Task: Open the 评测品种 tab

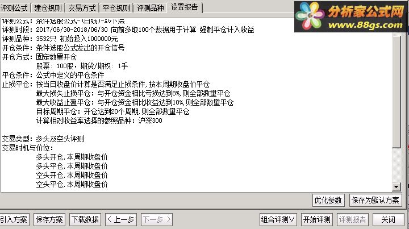Action: 150,8
